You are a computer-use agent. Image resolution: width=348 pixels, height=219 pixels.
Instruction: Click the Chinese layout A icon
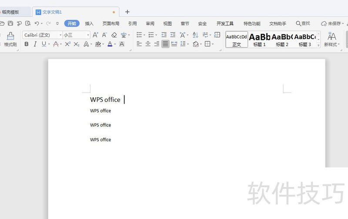pos(183,35)
